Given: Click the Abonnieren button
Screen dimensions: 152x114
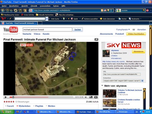Looking at the screenshot, I should tap(138, 51).
